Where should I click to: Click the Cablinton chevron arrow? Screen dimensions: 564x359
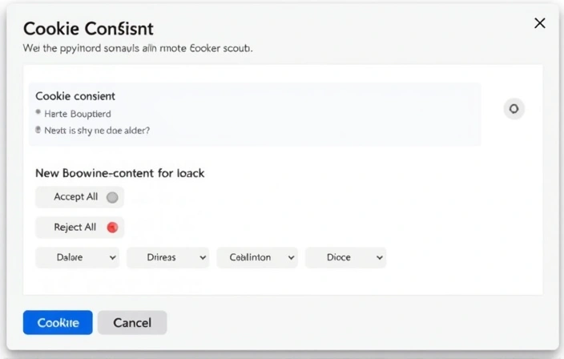(291, 258)
